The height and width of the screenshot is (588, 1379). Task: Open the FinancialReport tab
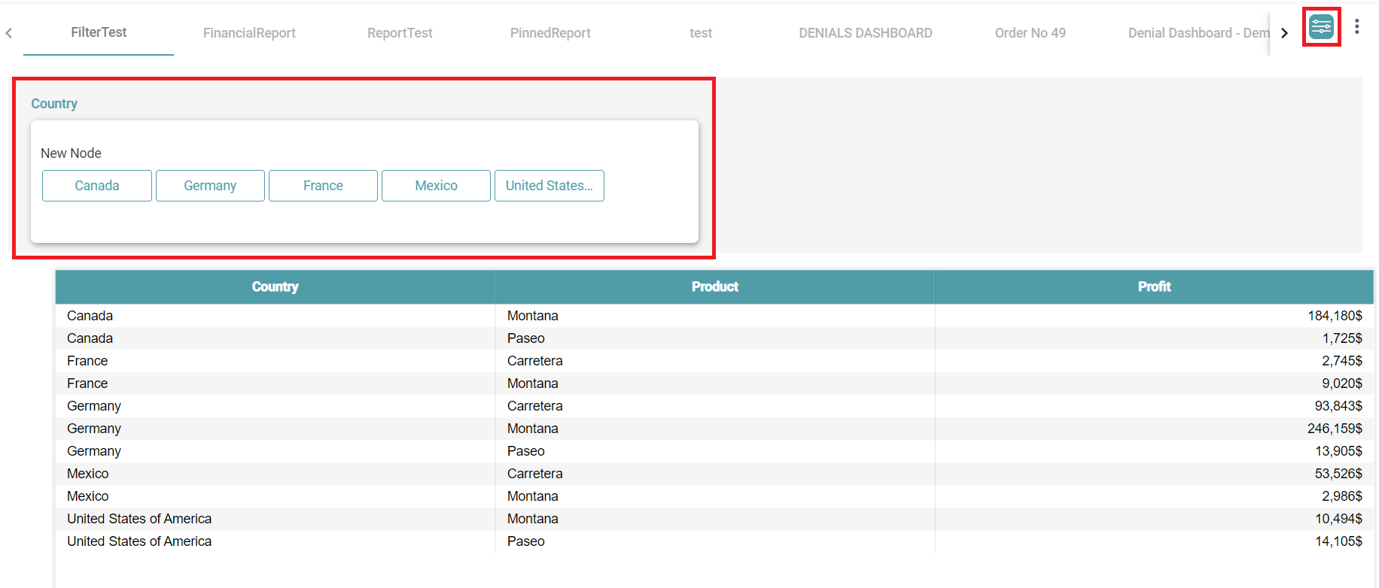point(249,33)
